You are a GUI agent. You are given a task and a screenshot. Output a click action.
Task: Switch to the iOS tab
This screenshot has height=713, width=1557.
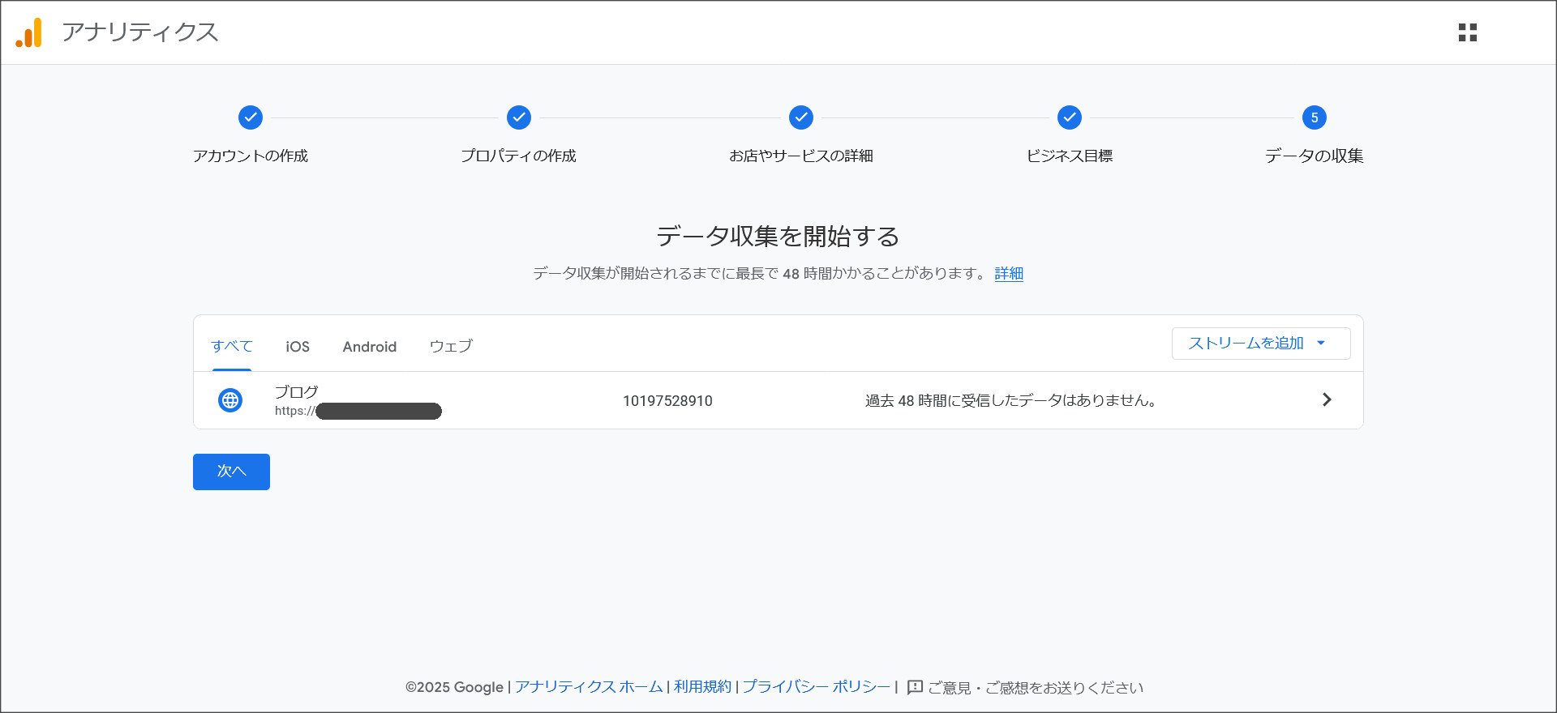[298, 347]
